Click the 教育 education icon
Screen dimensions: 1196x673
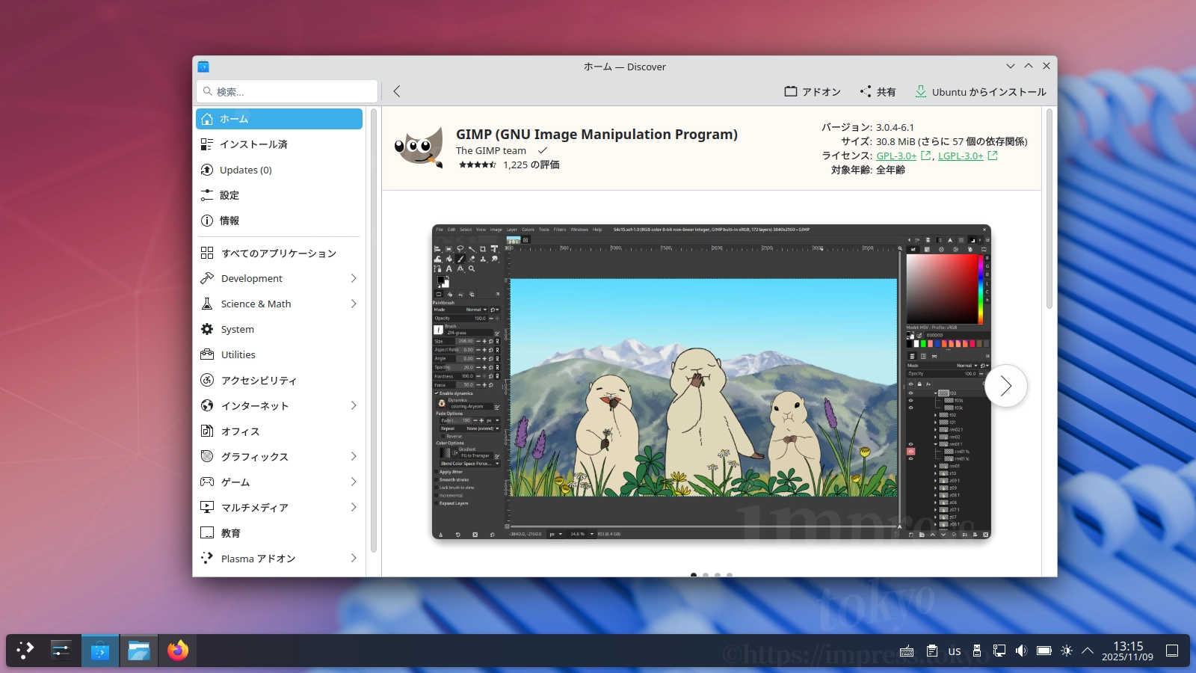tap(207, 532)
